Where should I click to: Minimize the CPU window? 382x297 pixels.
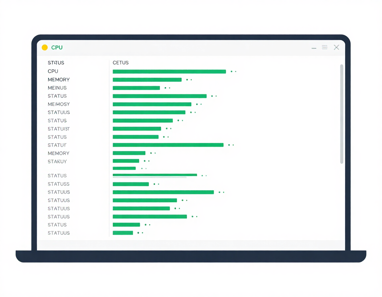[314, 48]
